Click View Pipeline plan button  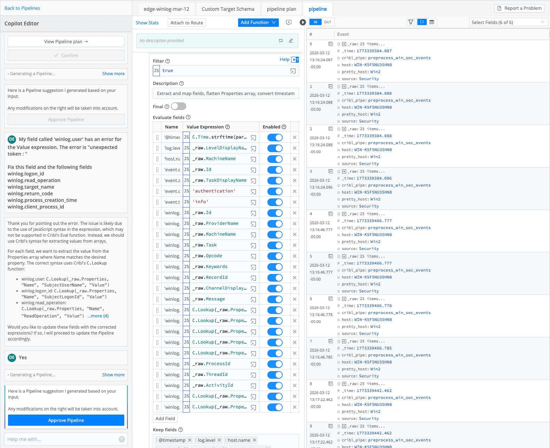[x=66, y=41]
